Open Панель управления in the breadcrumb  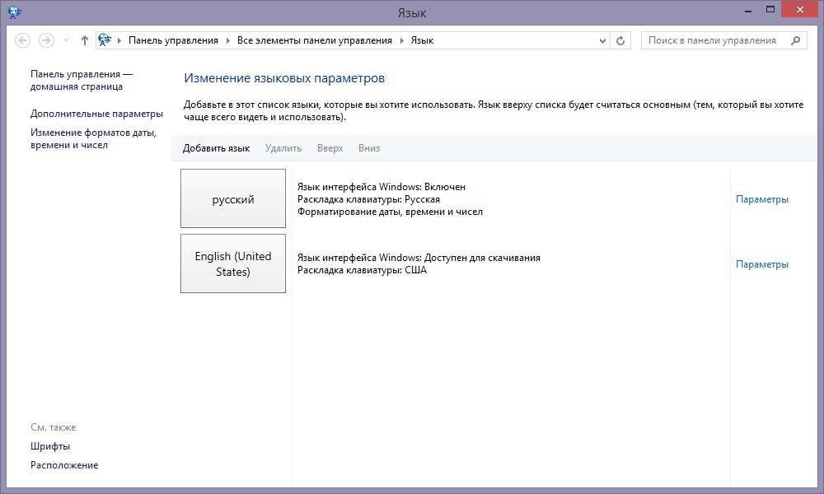click(x=173, y=40)
